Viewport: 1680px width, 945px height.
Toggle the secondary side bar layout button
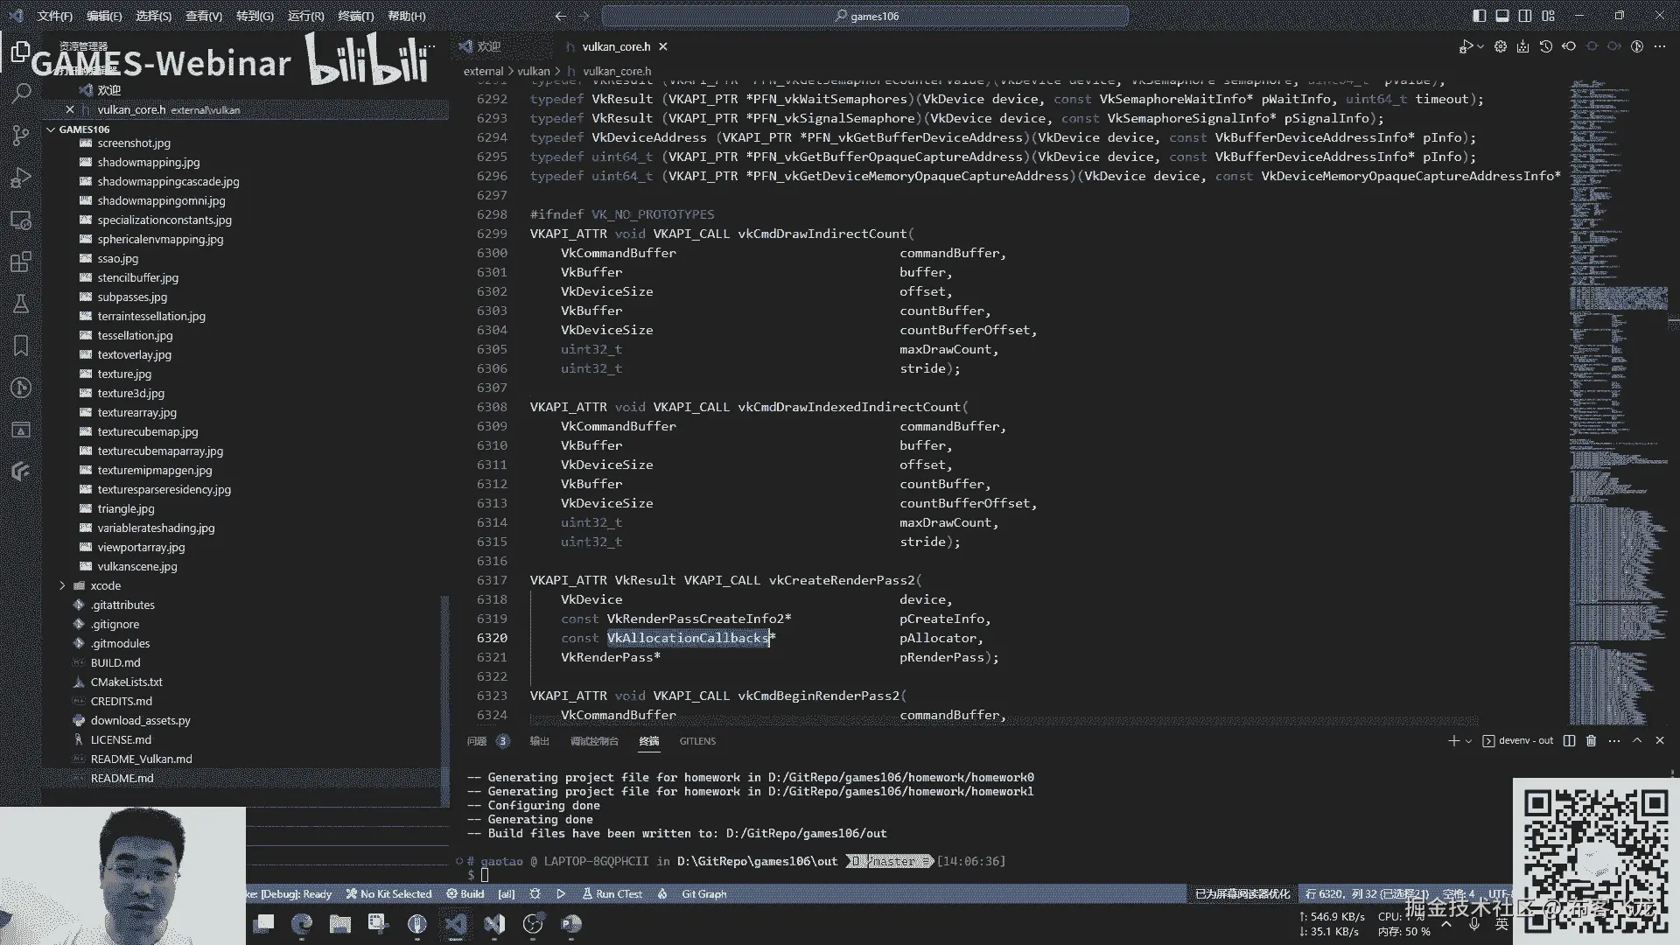pos(1525,16)
